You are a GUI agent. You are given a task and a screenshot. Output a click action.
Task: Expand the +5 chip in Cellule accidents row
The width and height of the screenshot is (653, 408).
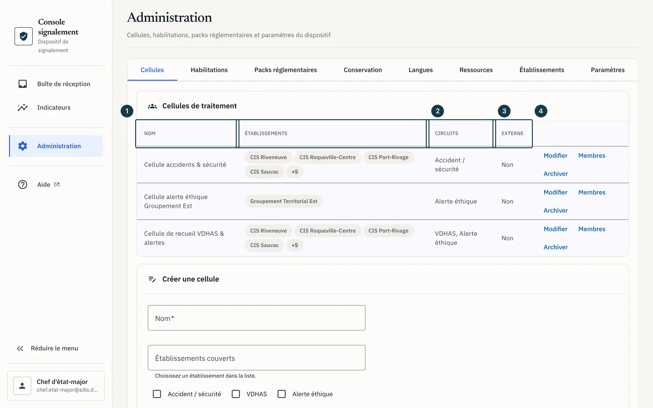pos(295,172)
